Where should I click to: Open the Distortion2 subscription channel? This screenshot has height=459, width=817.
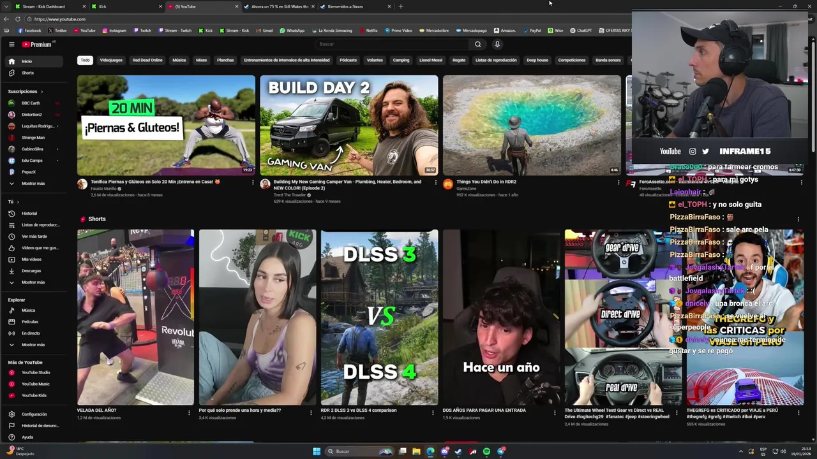pos(35,114)
